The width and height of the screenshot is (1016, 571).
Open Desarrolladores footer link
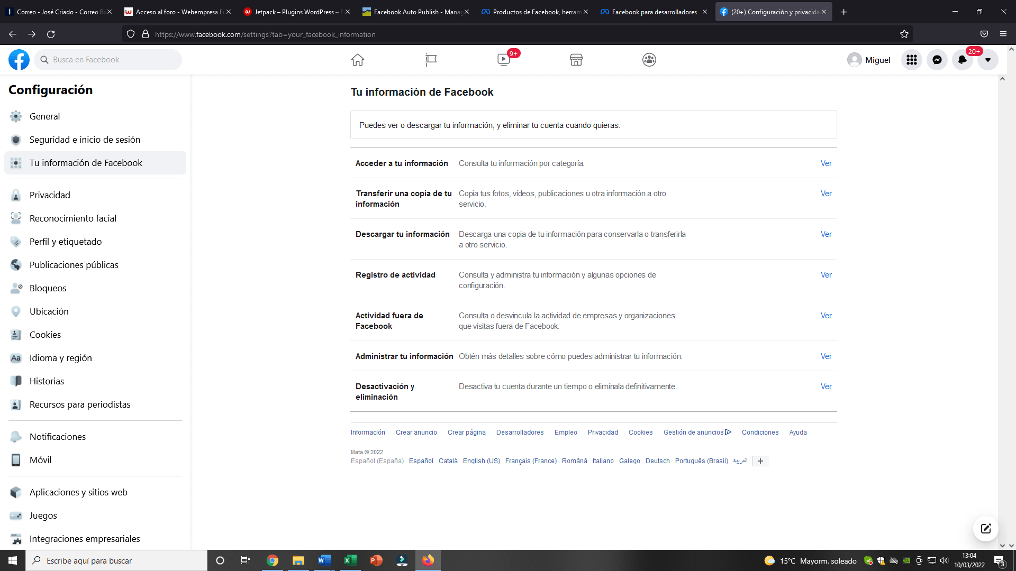520,432
